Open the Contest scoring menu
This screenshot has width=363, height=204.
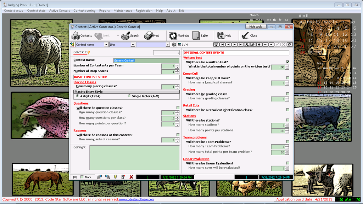coord(84,11)
